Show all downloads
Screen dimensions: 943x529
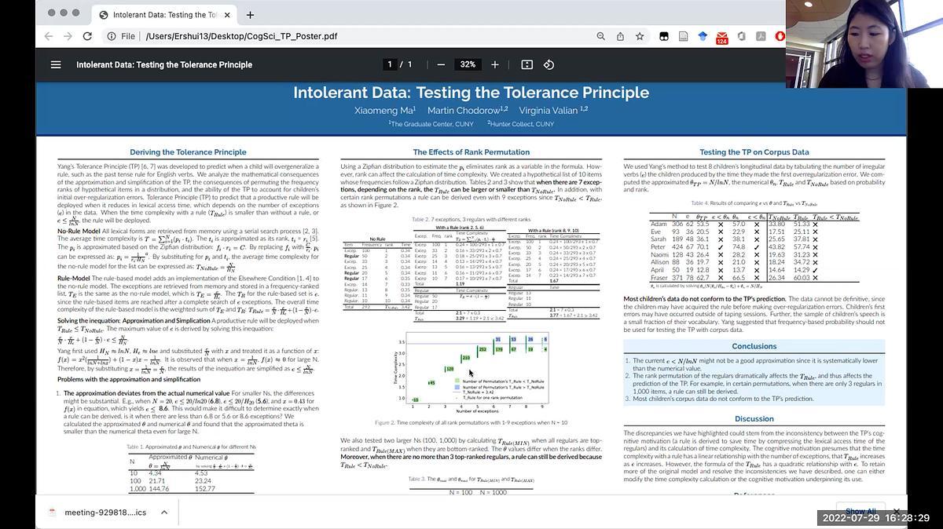point(860,511)
